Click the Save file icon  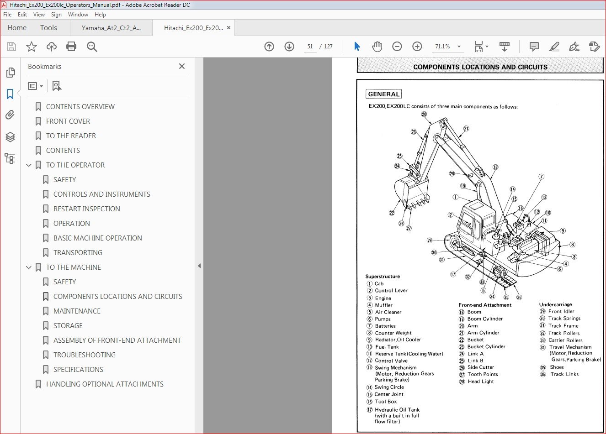[11, 47]
